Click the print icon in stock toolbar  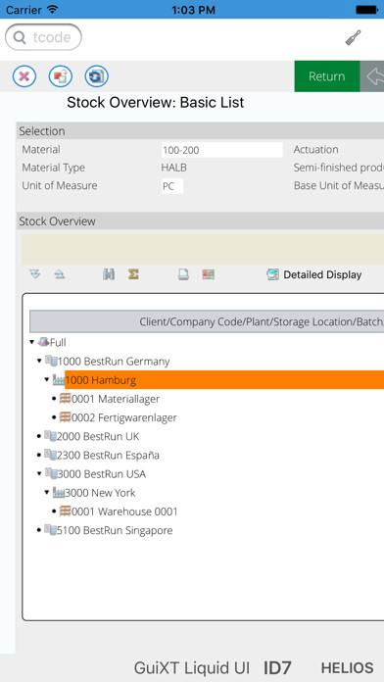(x=183, y=274)
